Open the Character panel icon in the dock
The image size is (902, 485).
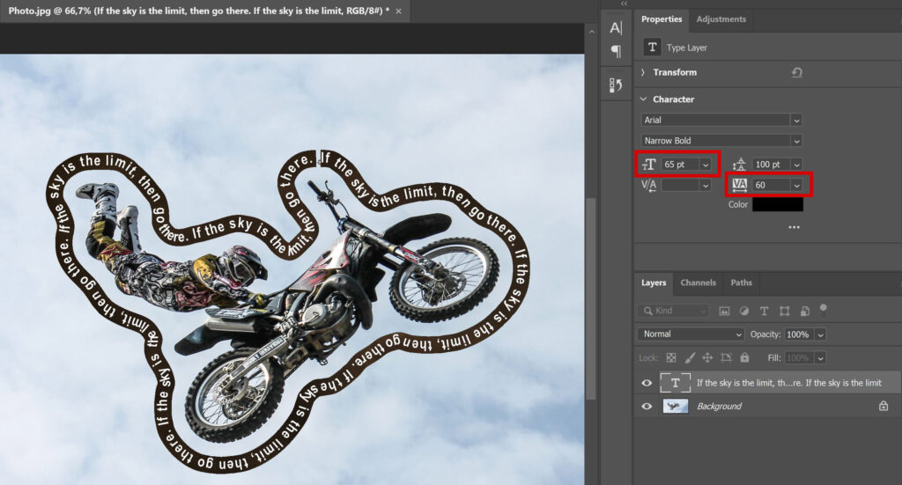(x=616, y=27)
